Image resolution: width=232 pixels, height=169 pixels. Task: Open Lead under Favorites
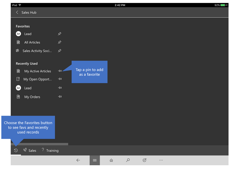[28, 34]
